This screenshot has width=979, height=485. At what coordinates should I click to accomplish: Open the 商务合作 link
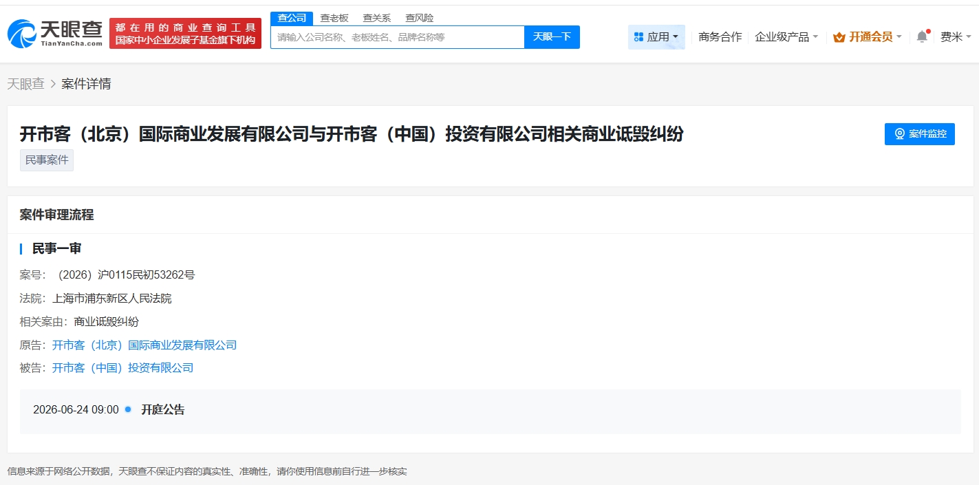[x=720, y=37]
